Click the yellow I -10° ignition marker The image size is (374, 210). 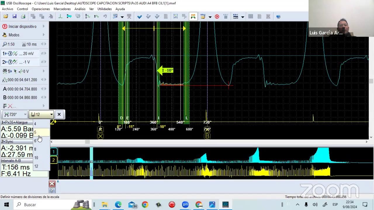point(165,70)
